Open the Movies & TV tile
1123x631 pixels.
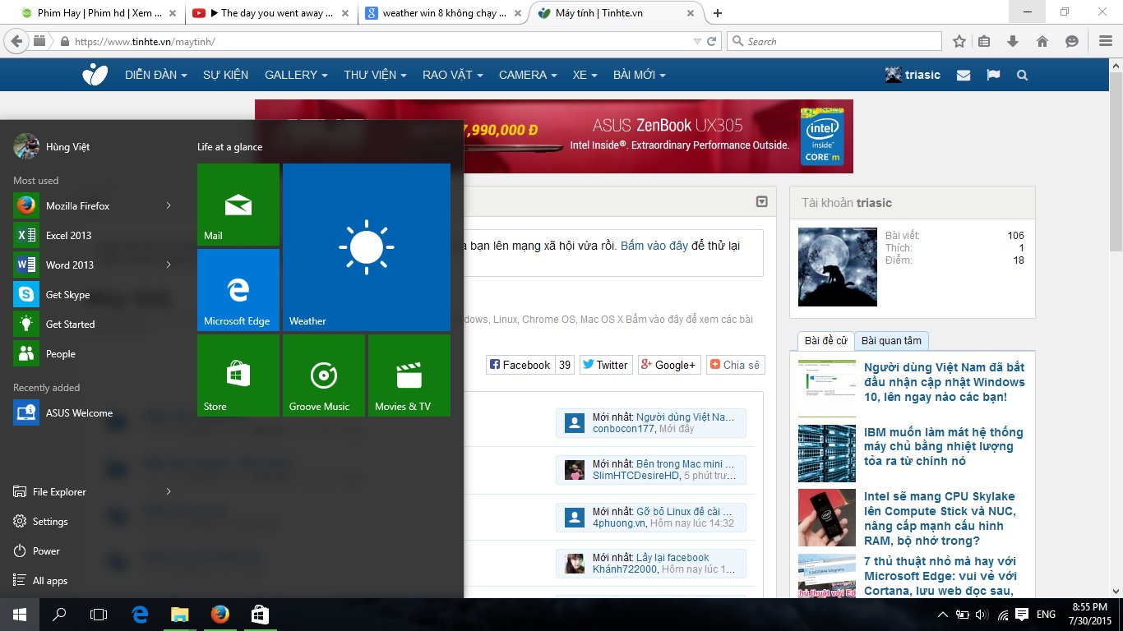tap(409, 375)
